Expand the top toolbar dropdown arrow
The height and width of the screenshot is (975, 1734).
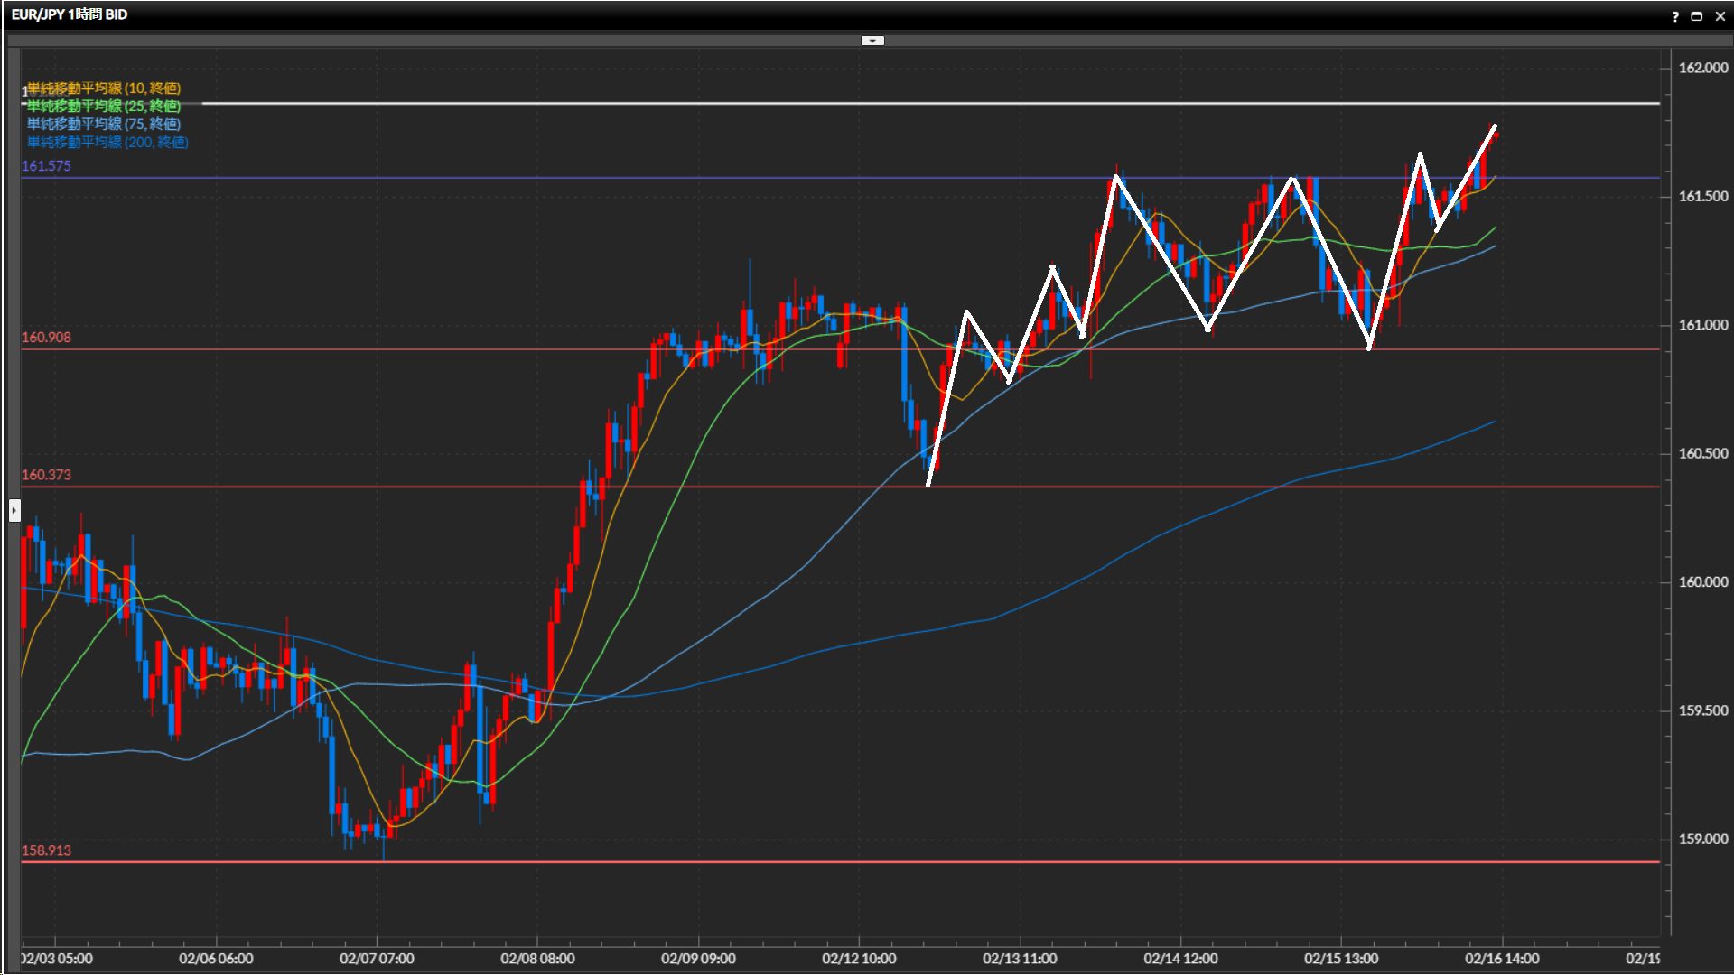[x=872, y=41]
